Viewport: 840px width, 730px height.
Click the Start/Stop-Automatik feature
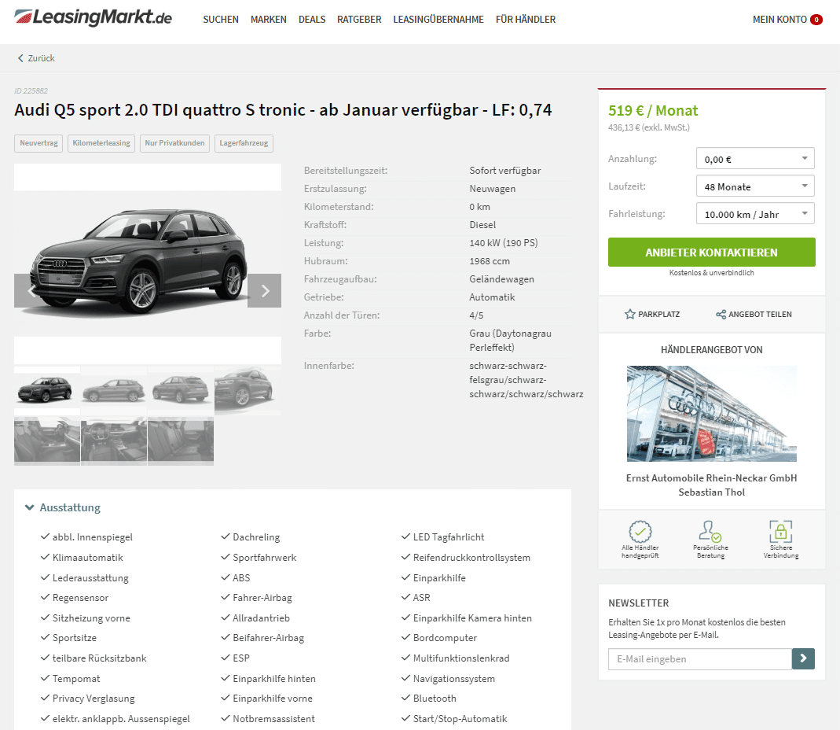(x=460, y=719)
